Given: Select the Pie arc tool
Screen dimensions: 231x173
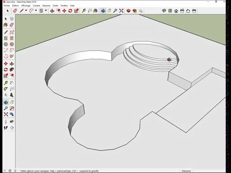Looking at the screenshot, I should pyautogui.click(x=12, y=56).
